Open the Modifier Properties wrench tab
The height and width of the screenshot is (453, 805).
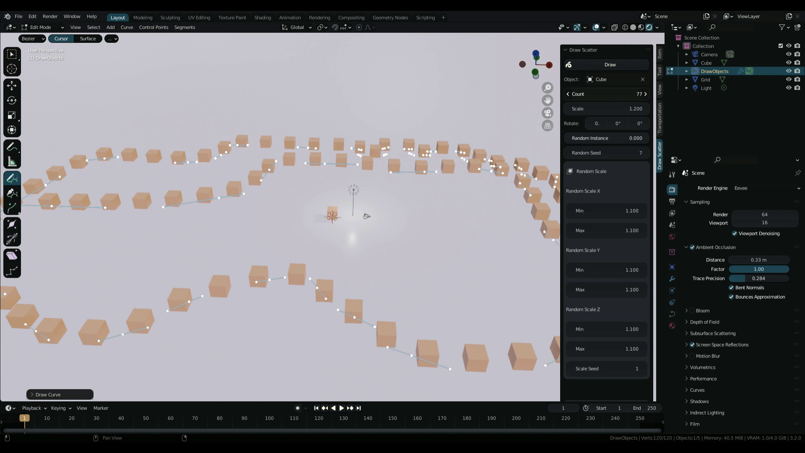click(672, 279)
